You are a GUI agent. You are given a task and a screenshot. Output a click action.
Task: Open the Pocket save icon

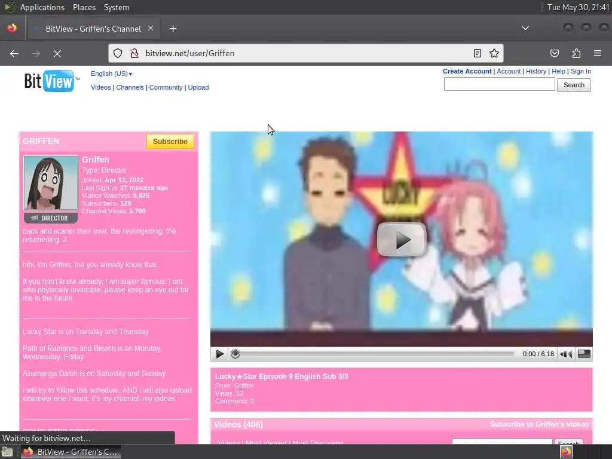(x=555, y=53)
